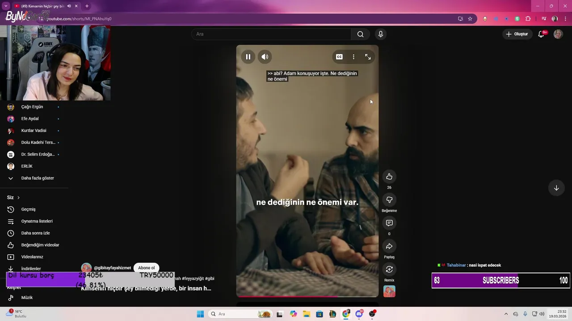Toggle closed captions on the video

(x=339, y=57)
